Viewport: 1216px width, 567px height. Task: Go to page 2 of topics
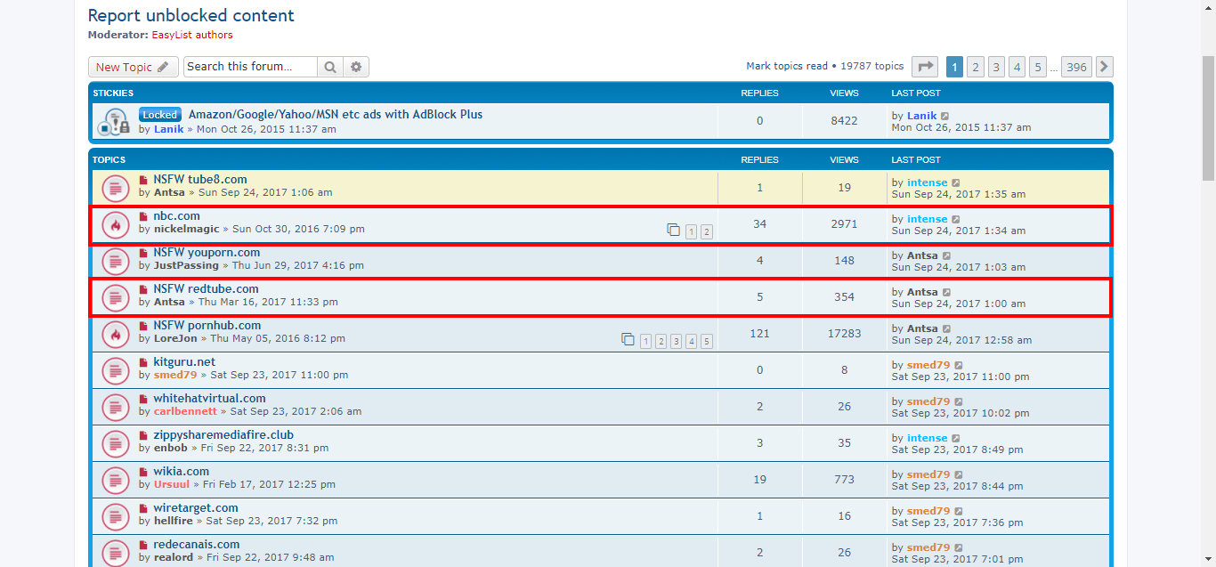tap(976, 67)
